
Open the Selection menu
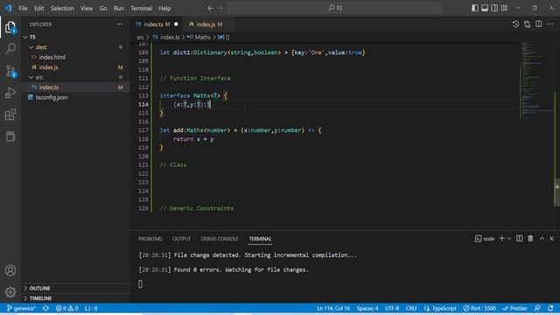[62, 8]
